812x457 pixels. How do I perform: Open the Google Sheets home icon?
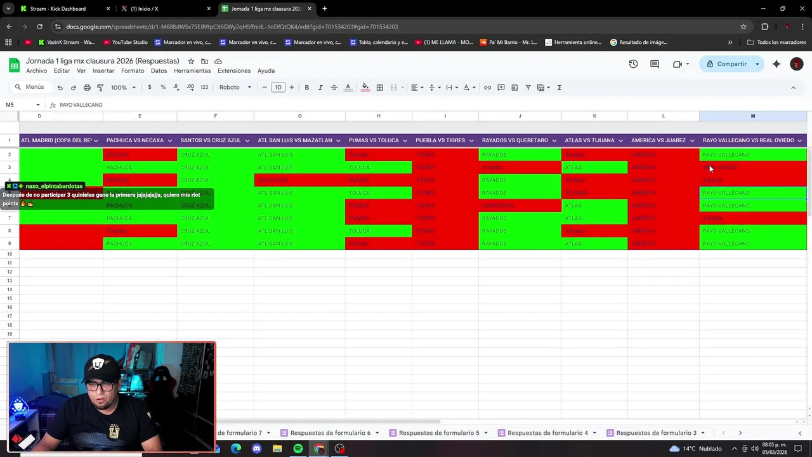pos(14,65)
